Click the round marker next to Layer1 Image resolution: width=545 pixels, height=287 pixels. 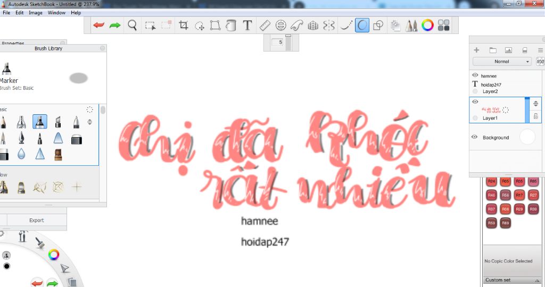(475, 118)
